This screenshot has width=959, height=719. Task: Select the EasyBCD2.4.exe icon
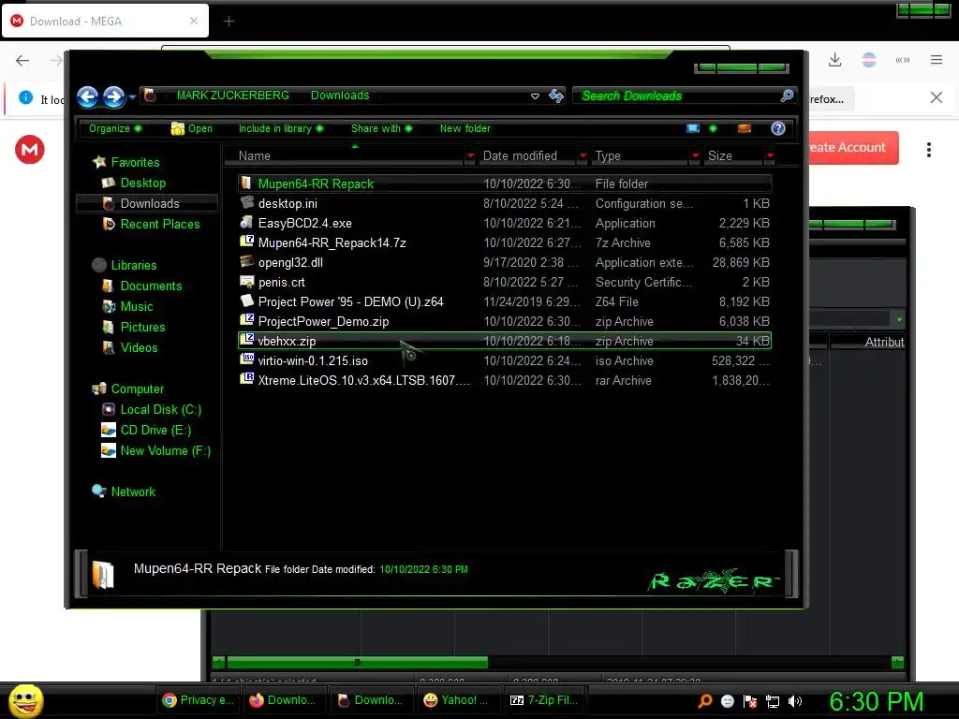246,223
